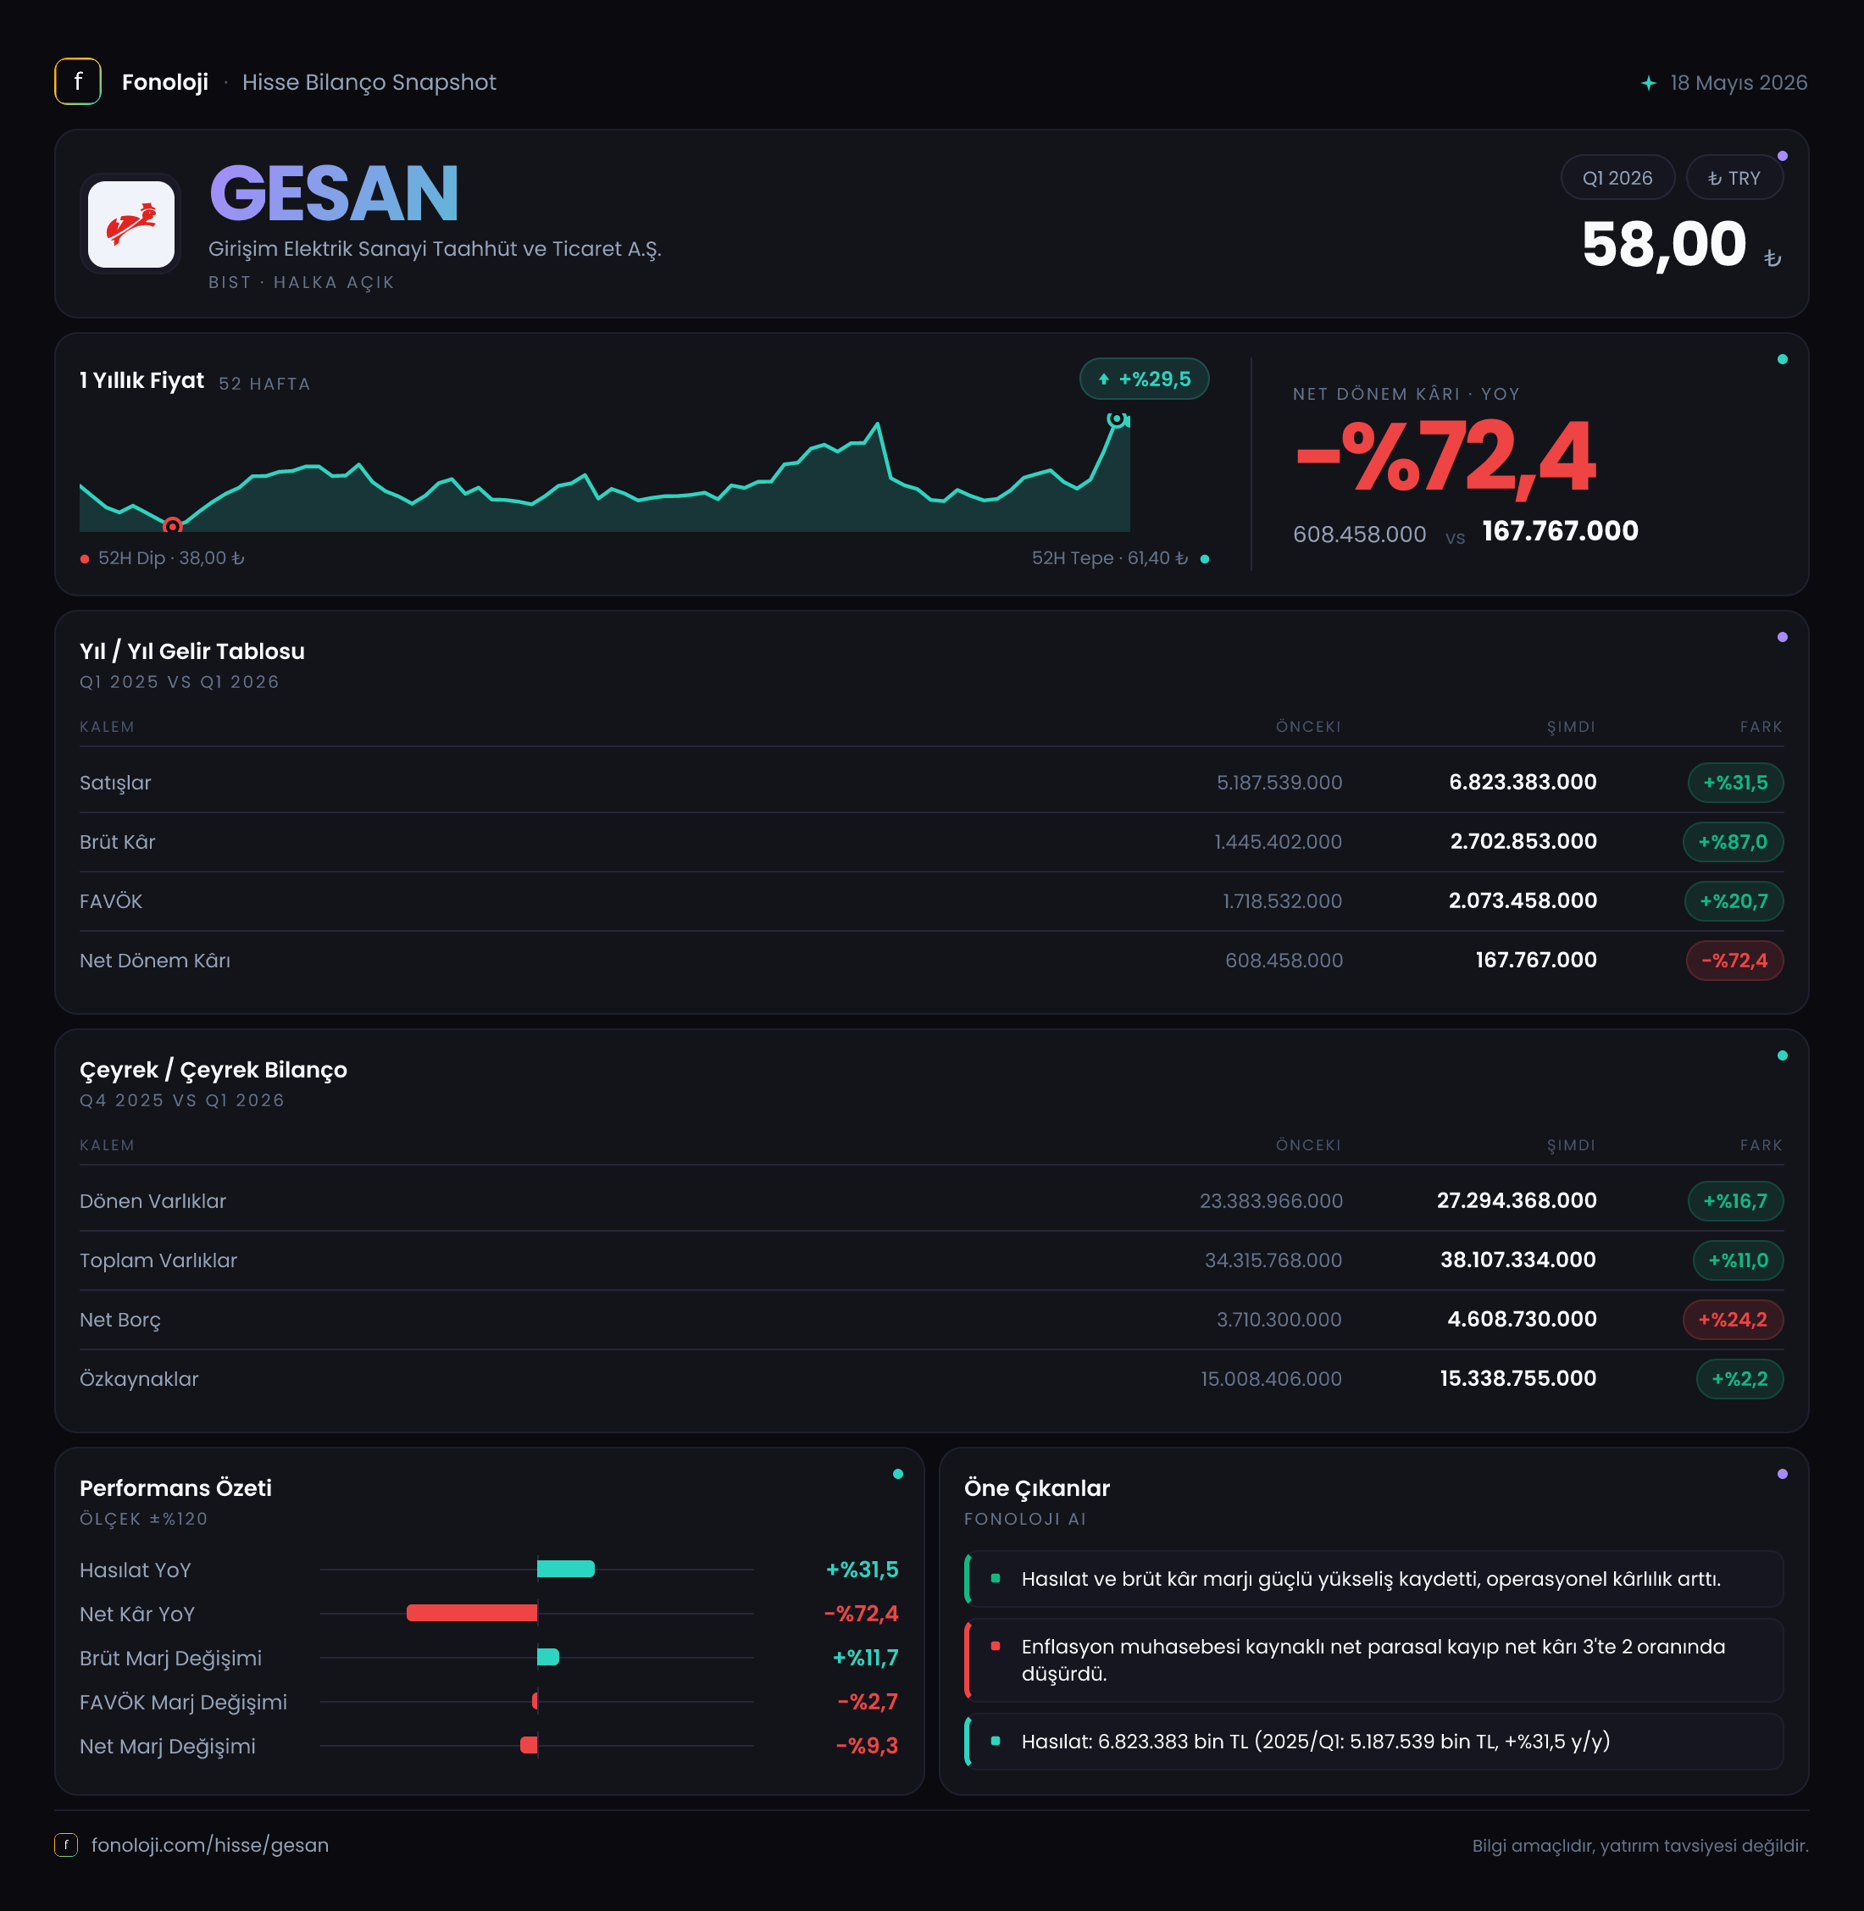Click the large GESAN ticker title

334,194
